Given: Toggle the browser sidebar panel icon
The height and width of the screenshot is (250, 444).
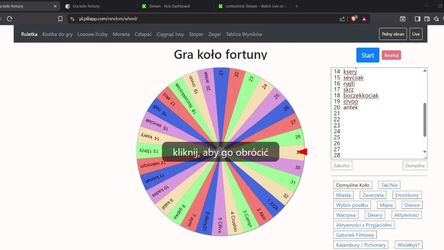Looking at the screenshot, I should point(418,19).
